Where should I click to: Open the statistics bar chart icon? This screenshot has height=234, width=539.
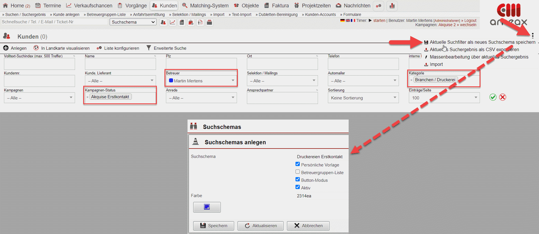[392, 6]
